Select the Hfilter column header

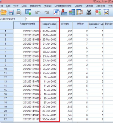pyautogui.click(x=80, y=25)
